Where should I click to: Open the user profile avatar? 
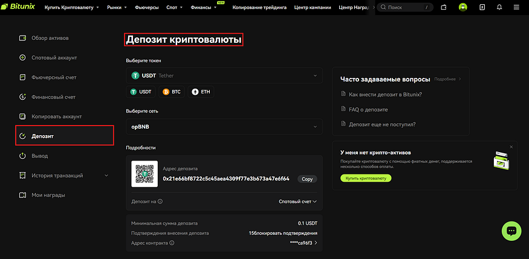[x=463, y=8]
